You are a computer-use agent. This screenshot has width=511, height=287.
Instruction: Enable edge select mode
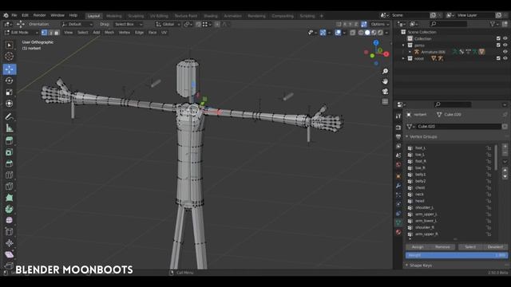(50, 33)
